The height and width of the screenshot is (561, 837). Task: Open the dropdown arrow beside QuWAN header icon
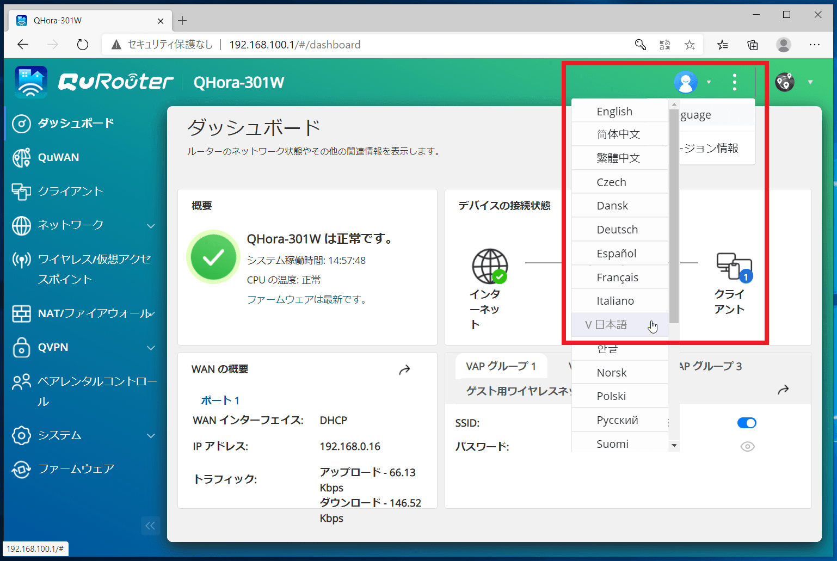(810, 82)
